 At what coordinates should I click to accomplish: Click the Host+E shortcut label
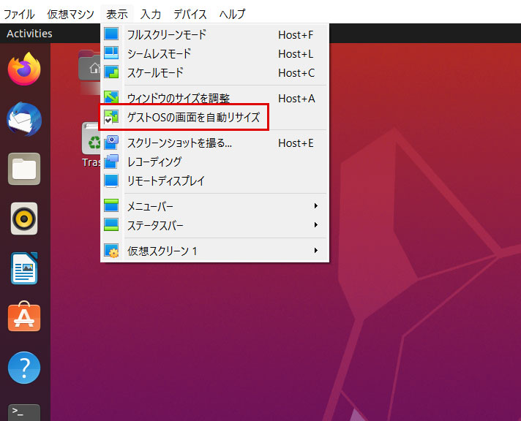tap(296, 143)
